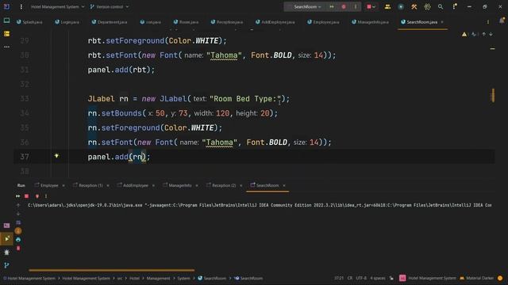Click the red debug icon in top toolbar

(x=344, y=6)
